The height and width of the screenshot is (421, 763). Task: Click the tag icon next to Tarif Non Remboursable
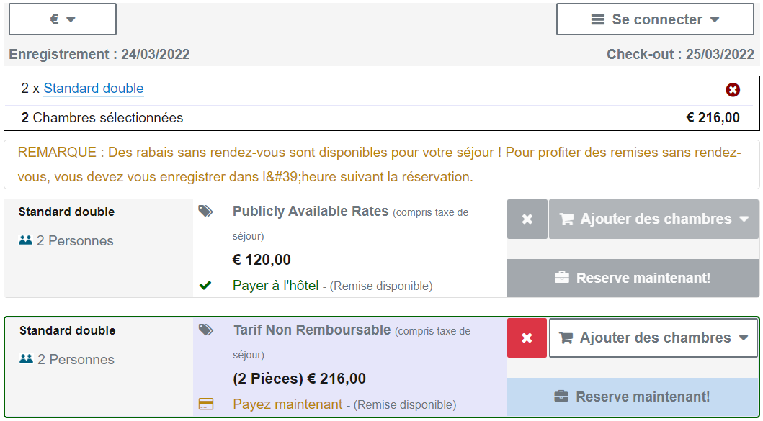point(206,330)
